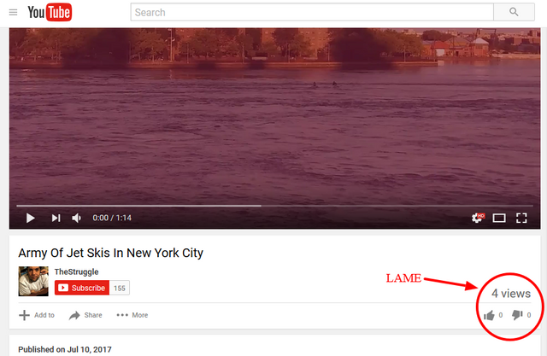The height and width of the screenshot is (356, 547).
Task: Open the hamburger guide menu
Action: [x=14, y=13]
